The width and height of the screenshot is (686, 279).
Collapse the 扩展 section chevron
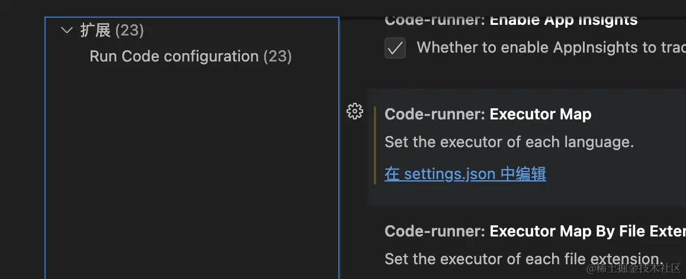67,30
